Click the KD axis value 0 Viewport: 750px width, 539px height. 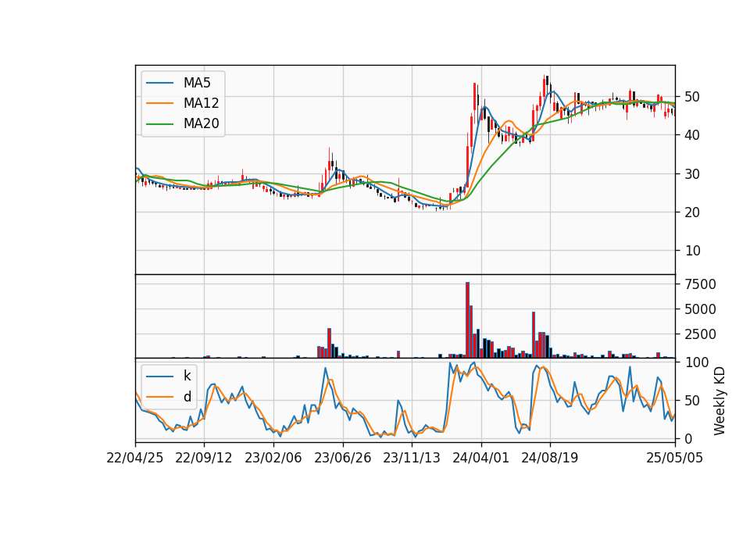tap(688, 438)
